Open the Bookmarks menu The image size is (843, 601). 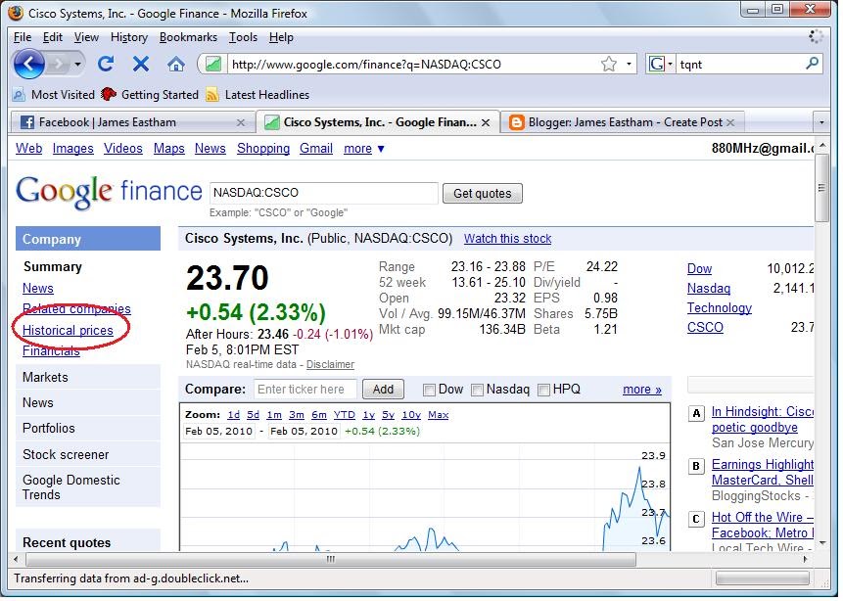click(x=188, y=37)
